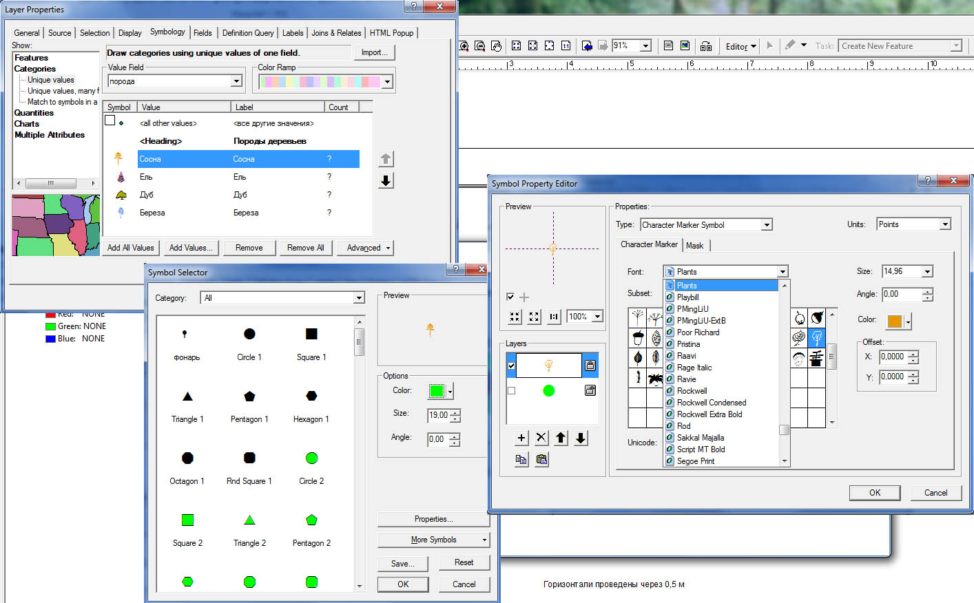Viewport: 974px width, 603px height.
Task: Switch to the Mask tab
Action: [x=694, y=246]
